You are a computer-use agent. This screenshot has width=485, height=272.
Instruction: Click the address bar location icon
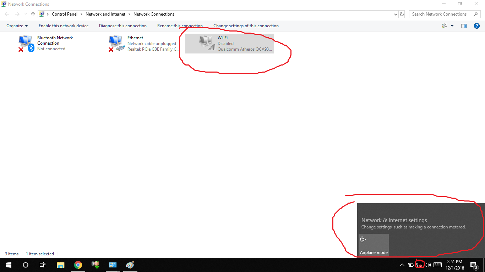click(42, 14)
